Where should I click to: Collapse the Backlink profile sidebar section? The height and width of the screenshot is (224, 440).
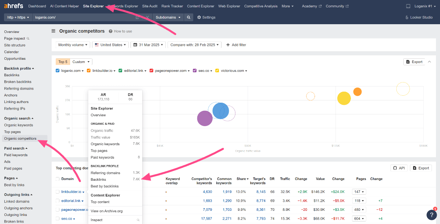(x=19, y=68)
